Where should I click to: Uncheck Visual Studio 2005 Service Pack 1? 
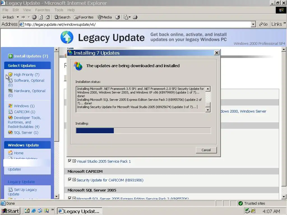point(70,161)
